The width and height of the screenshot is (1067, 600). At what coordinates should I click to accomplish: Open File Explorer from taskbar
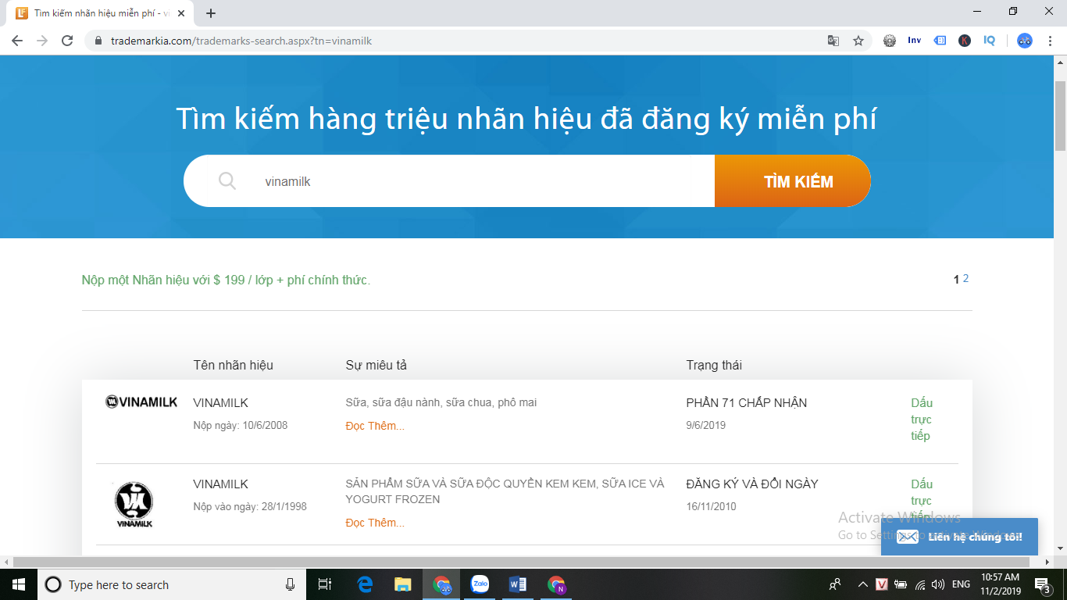tap(403, 584)
